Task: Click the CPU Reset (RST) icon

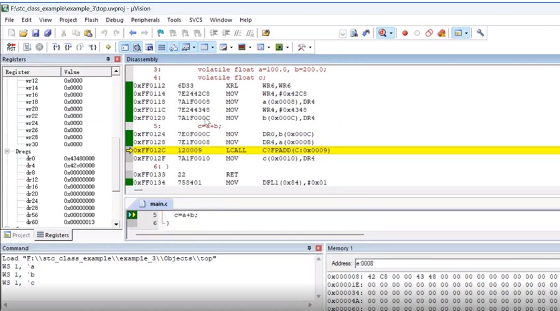Action: coord(11,47)
